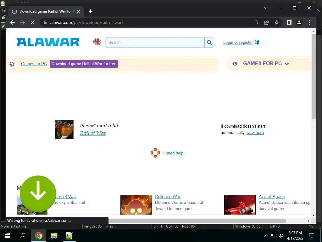Open the Rail of War link
Screen dimensions: 322x242
coord(93,133)
